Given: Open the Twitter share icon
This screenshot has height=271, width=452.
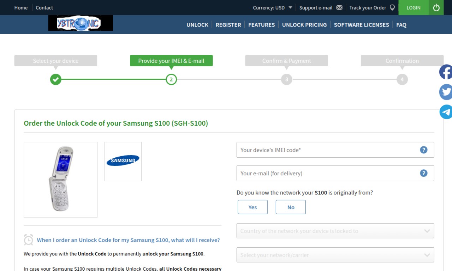Looking at the screenshot, I should coord(446,92).
